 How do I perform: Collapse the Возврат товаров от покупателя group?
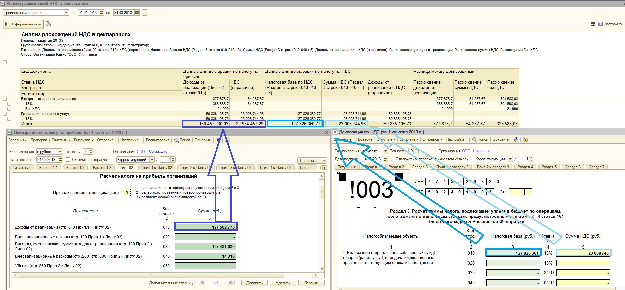(x=5, y=99)
